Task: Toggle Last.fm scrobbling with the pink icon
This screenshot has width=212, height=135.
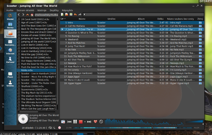Action: coord(59,128)
